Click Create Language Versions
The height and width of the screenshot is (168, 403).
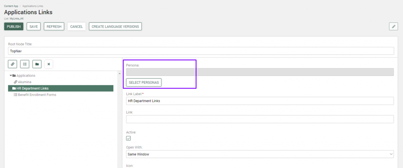coord(115,26)
